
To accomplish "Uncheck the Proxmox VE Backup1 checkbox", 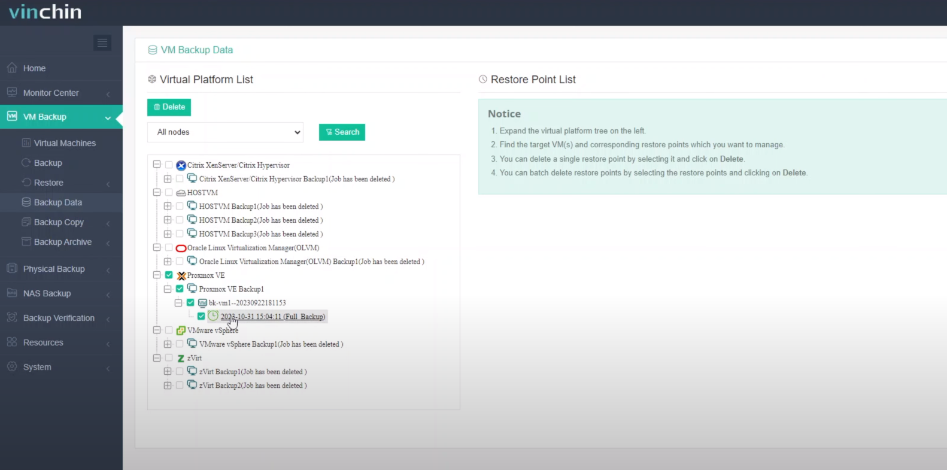I will [180, 289].
